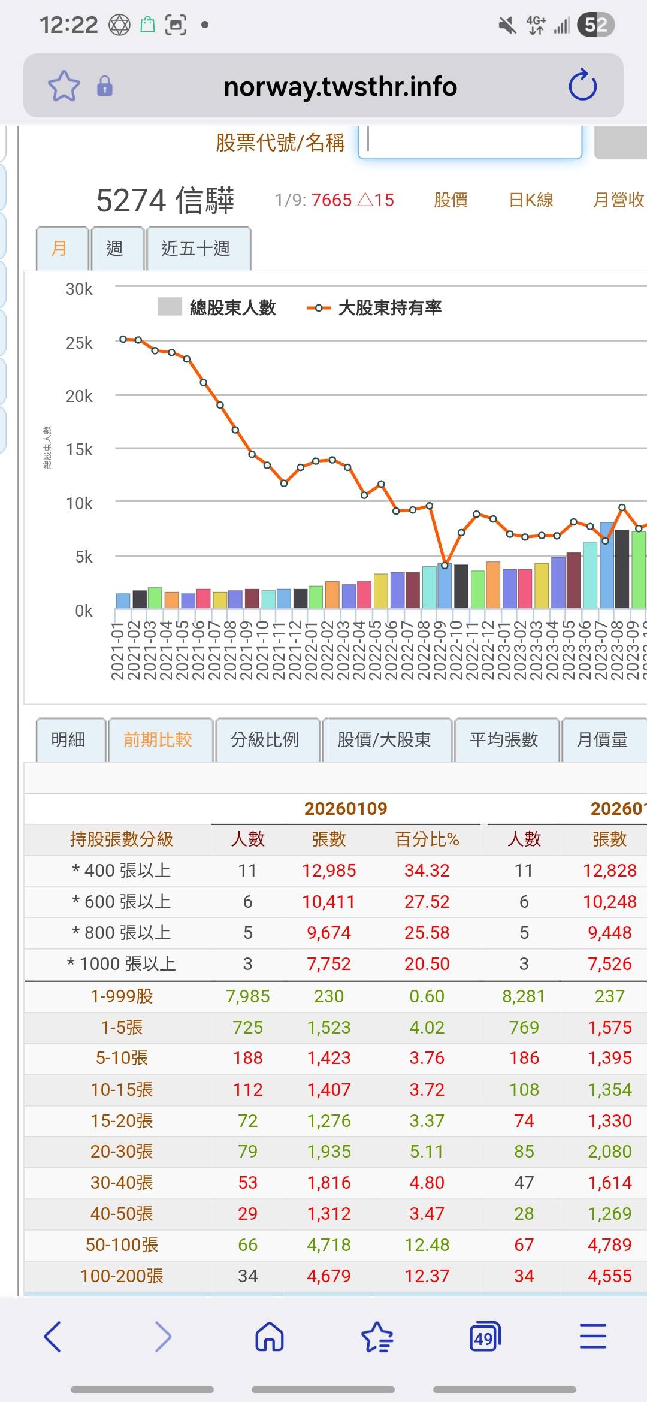Switch to 分級比例 tab

[265, 740]
